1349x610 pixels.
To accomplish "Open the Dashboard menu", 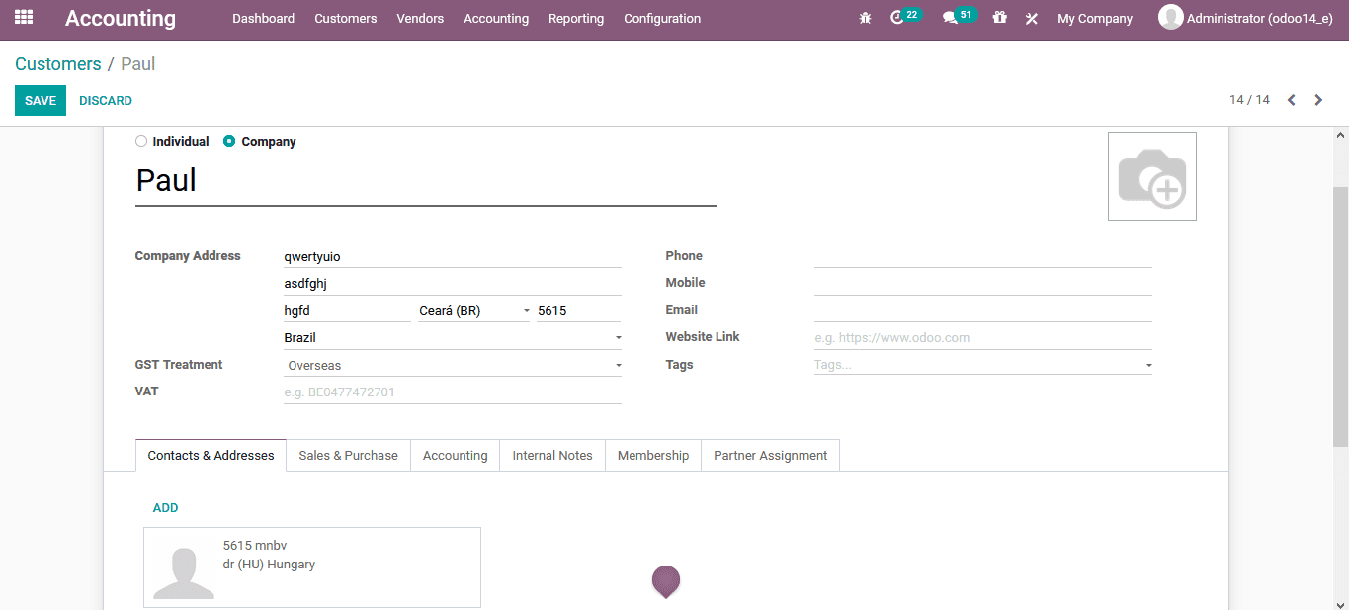I will pyautogui.click(x=264, y=18).
